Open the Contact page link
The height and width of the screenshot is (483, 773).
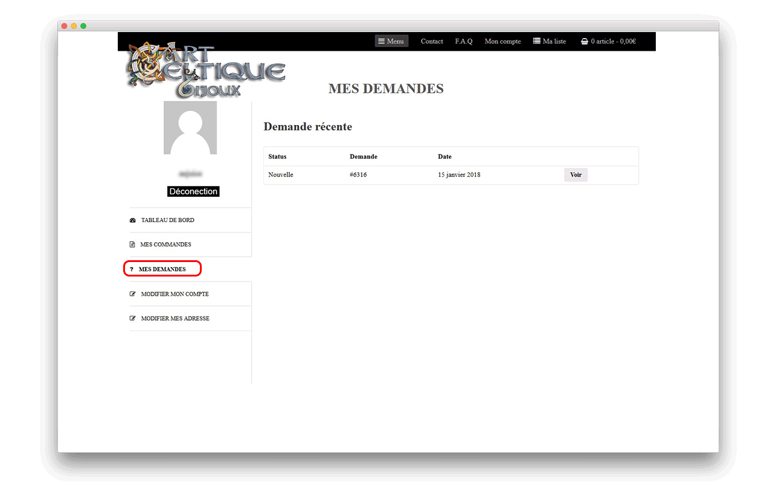point(432,41)
